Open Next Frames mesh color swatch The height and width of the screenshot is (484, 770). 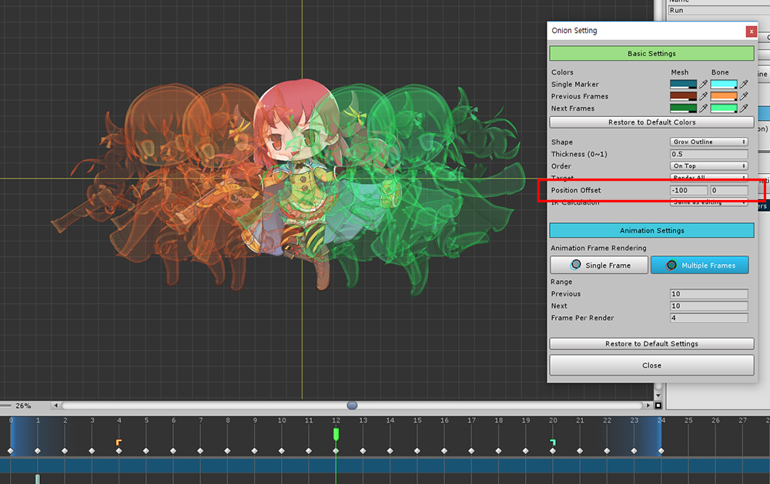[684, 108]
